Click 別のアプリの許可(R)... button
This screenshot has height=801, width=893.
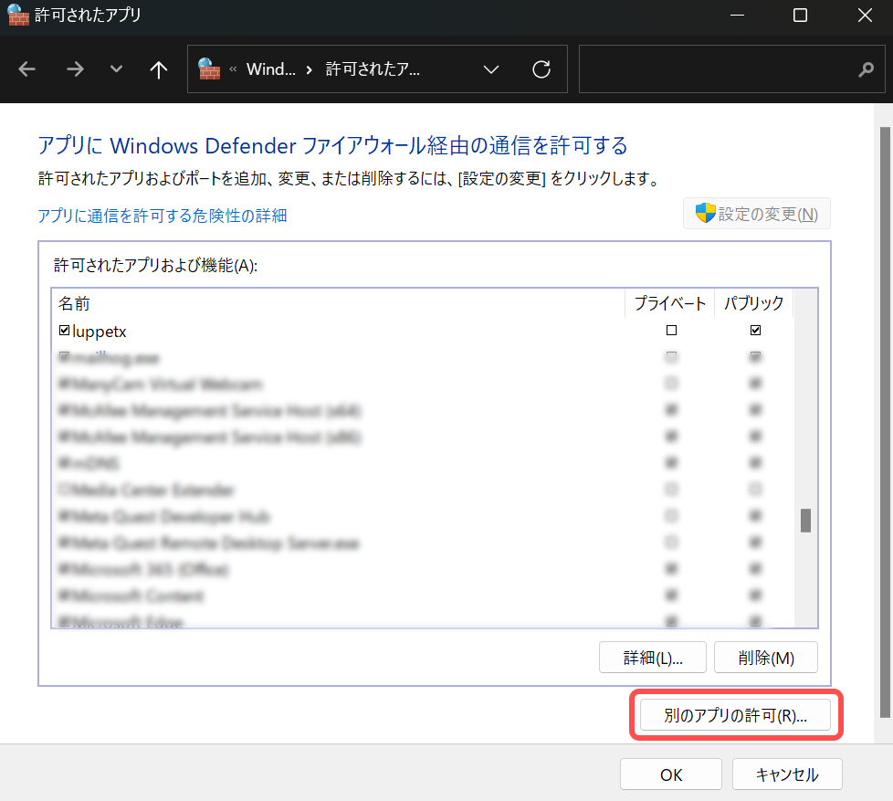(x=735, y=716)
